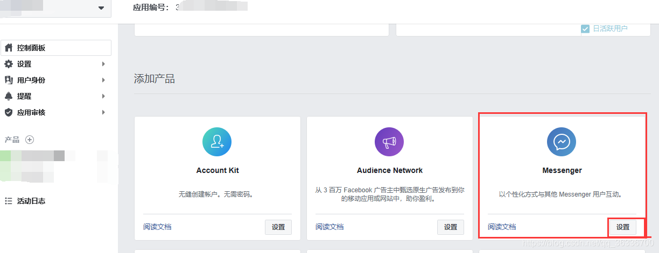The image size is (659, 253).
Task: Select the Messenger title text
Action: click(x=562, y=170)
